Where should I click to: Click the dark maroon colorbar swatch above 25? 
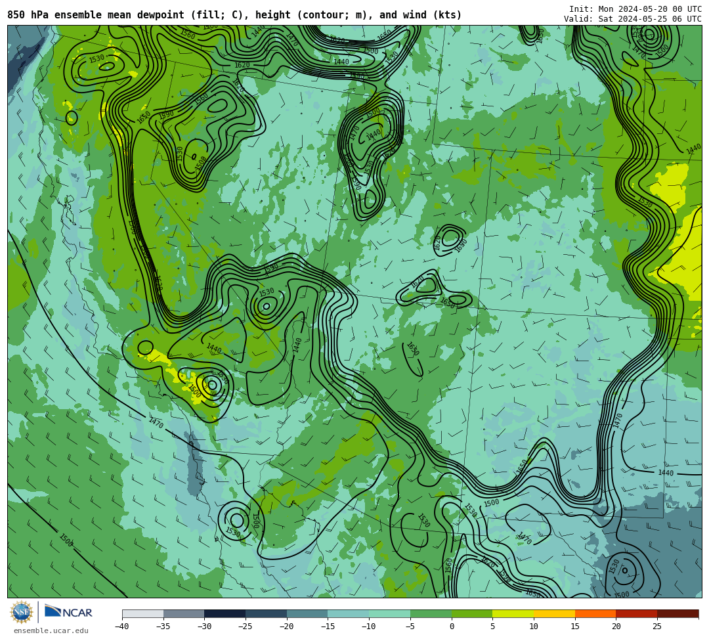click(x=677, y=613)
